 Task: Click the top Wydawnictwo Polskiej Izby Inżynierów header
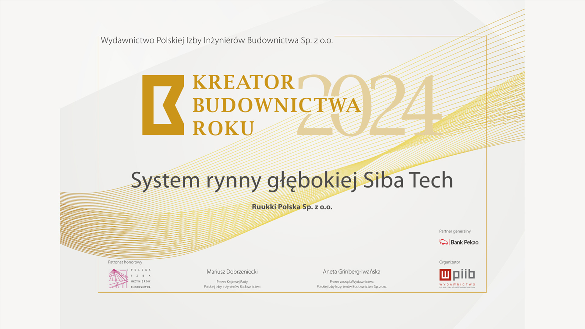click(217, 41)
